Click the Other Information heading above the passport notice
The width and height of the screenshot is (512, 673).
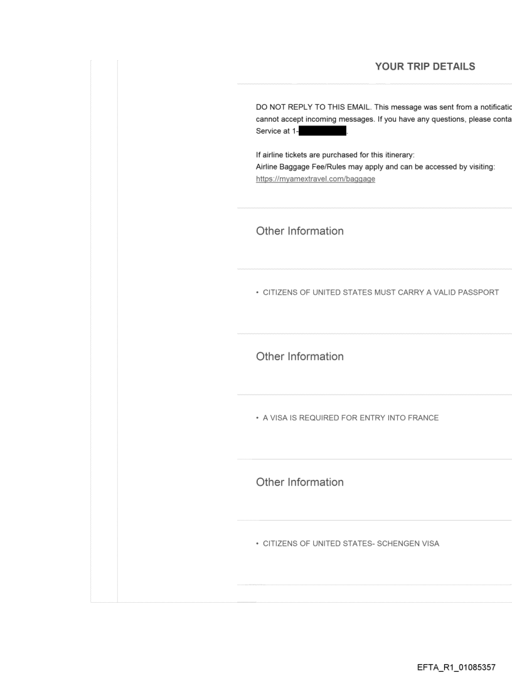click(x=300, y=231)
